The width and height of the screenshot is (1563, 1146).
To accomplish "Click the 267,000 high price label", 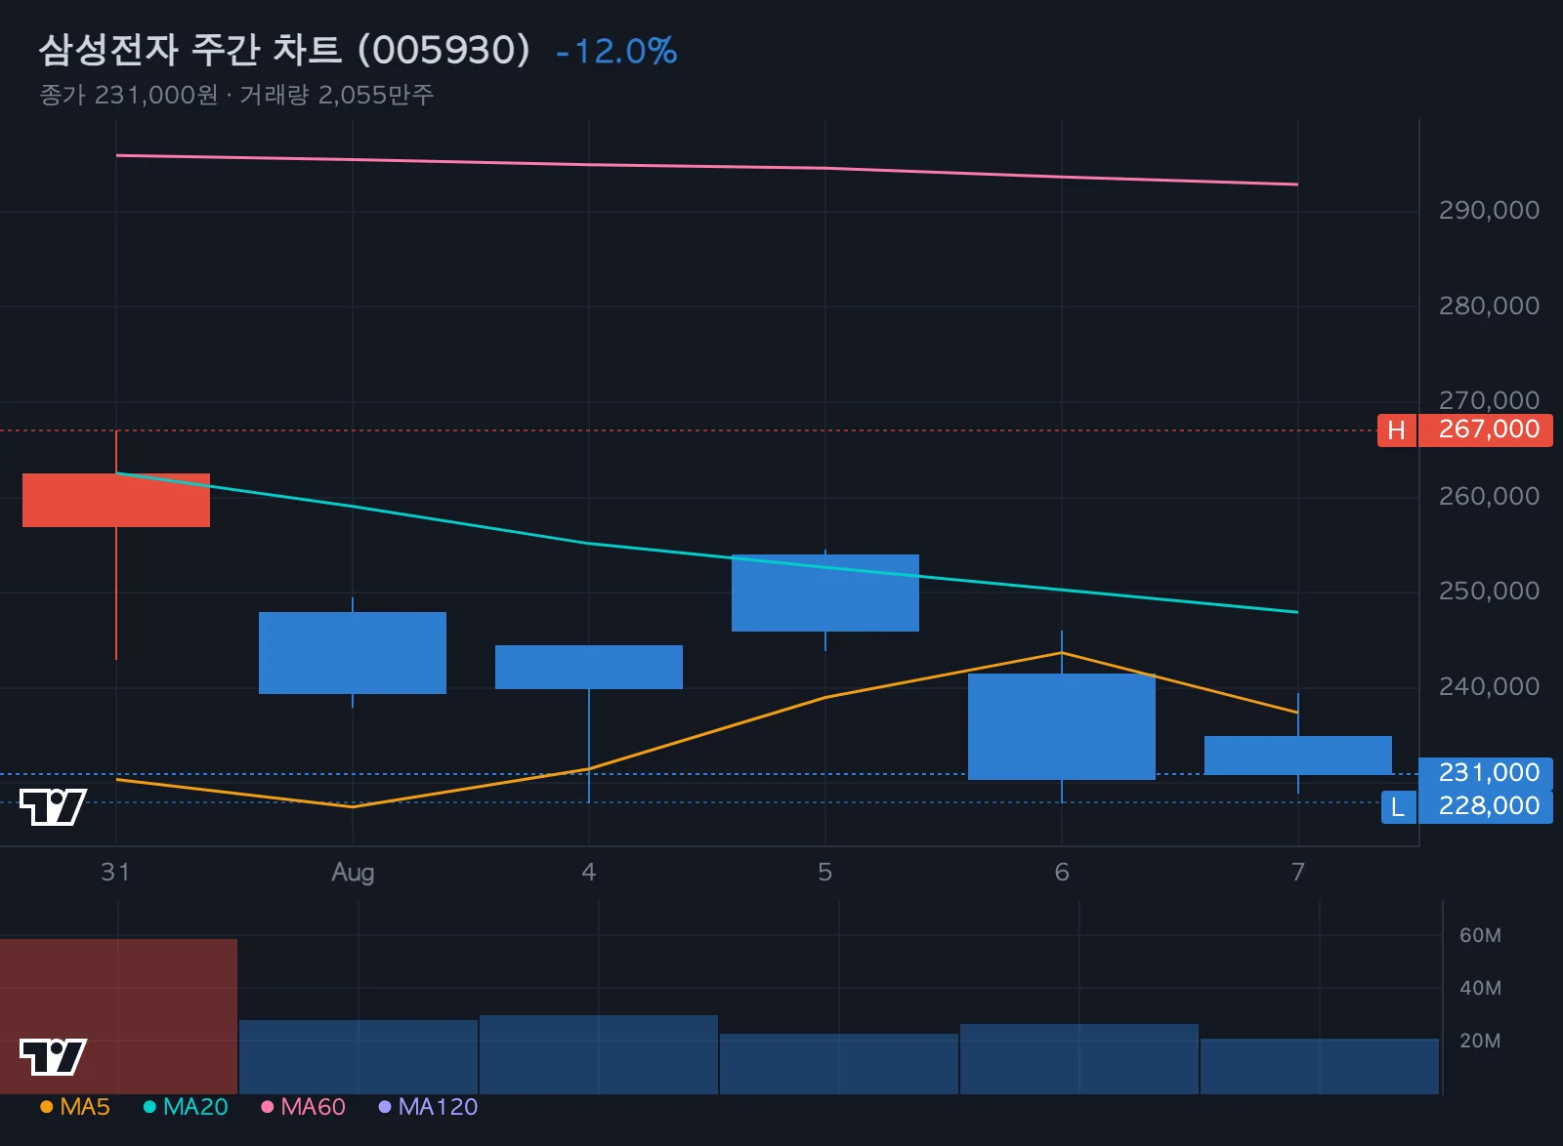I will [x=1486, y=430].
